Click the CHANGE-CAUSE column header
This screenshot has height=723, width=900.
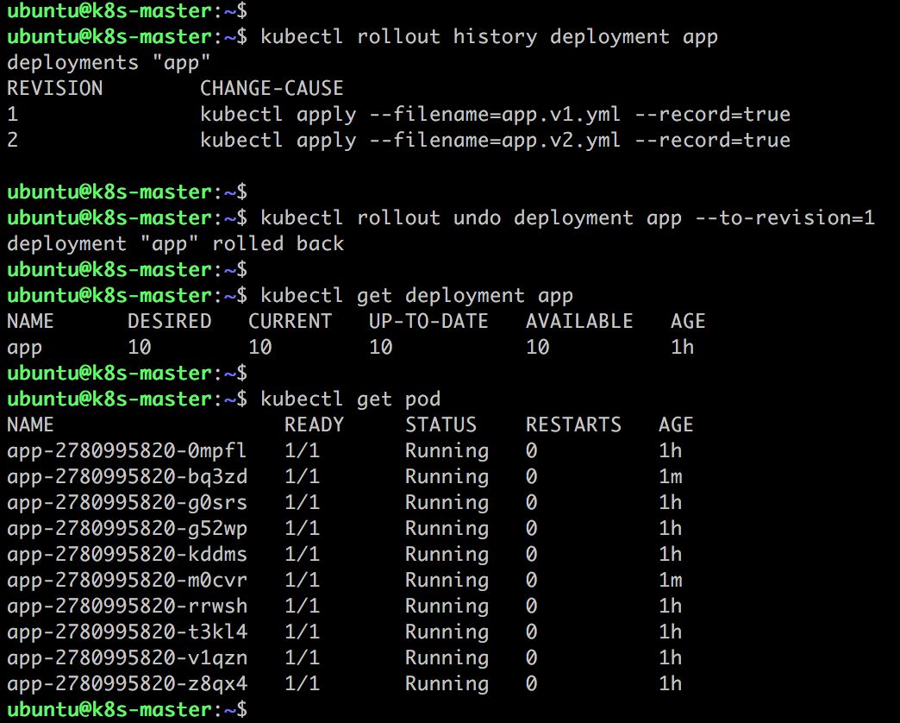[x=272, y=89]
